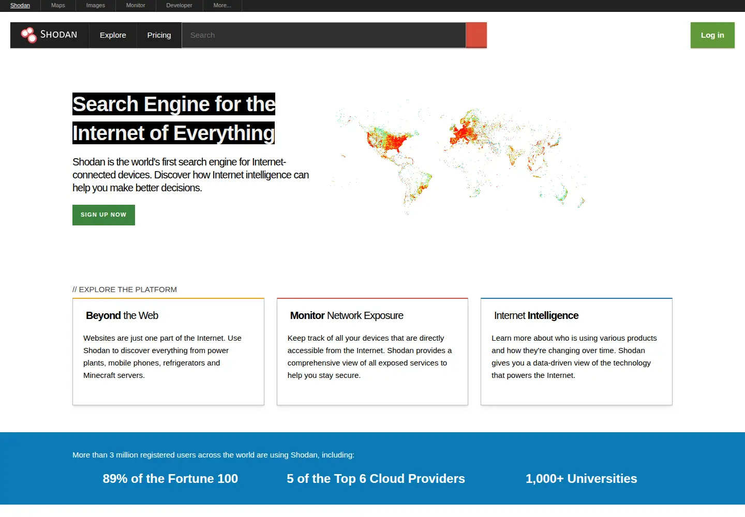
Task: Select Shodan in the top bar
Action: click(20, 5)
